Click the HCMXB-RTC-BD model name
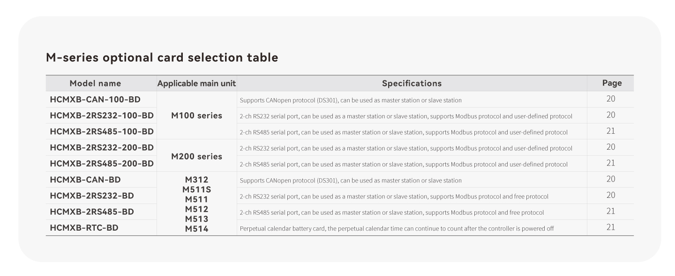The image size is (675, 276). click(x=84, y=228)
